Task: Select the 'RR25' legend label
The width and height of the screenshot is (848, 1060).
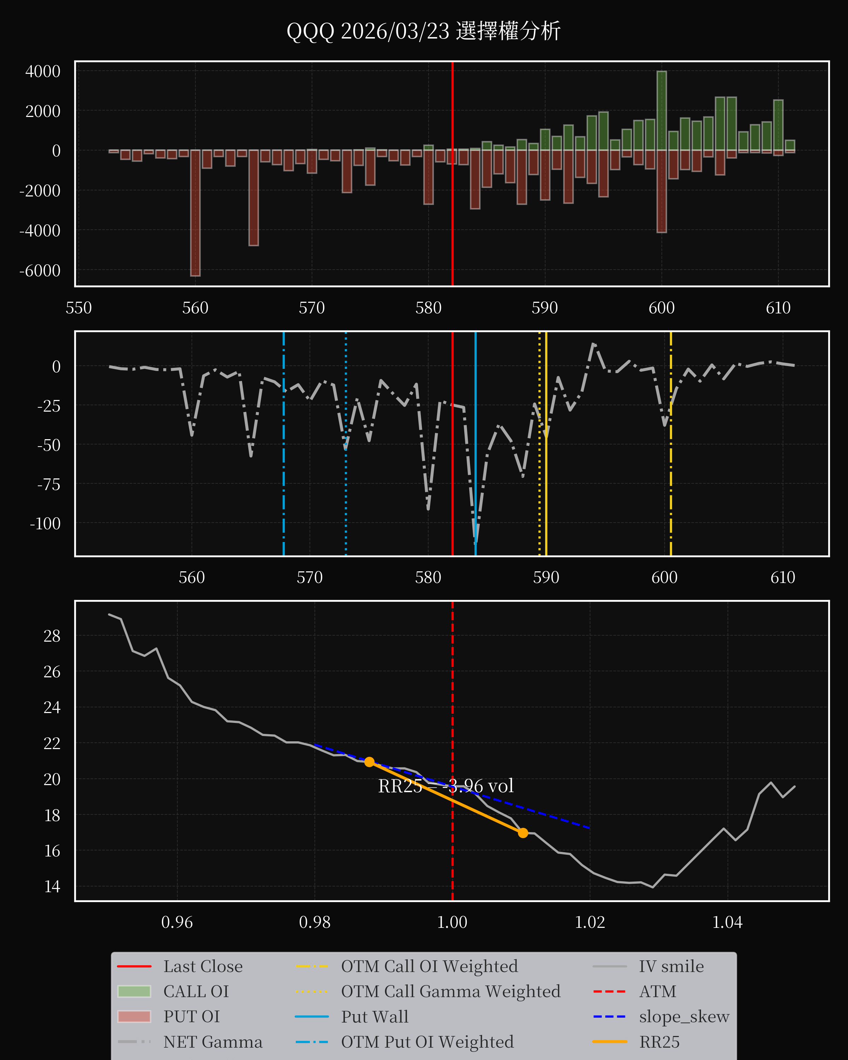Action: (660, 1042)
